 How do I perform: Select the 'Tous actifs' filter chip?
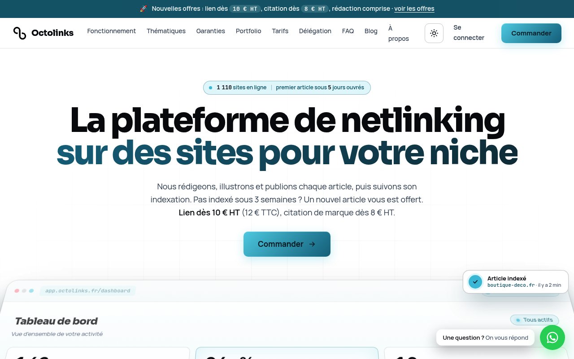(x=535, y=320)
